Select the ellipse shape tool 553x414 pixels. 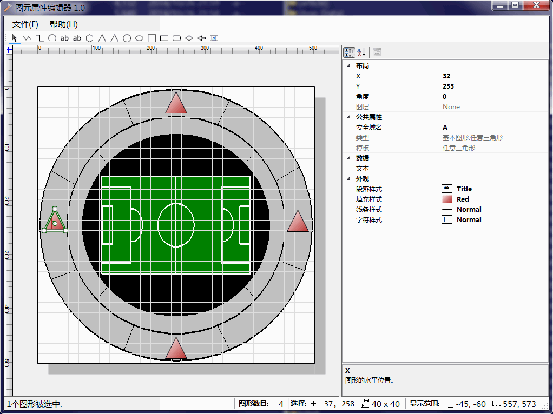click(x=139, y=38)
